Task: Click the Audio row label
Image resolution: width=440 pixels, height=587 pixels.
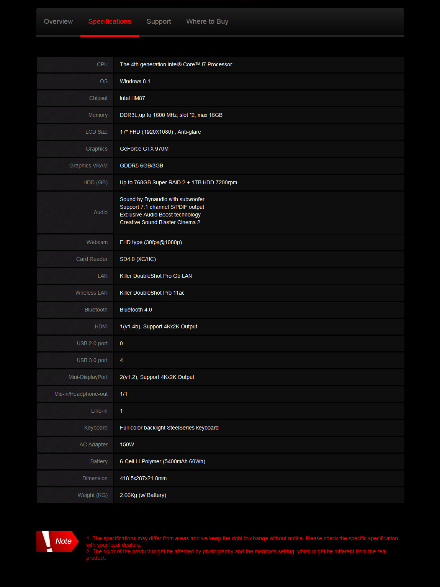Action: pyautogui.click(x=100, y=212)
